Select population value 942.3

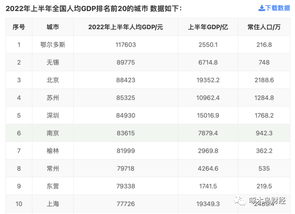[264, 133]
